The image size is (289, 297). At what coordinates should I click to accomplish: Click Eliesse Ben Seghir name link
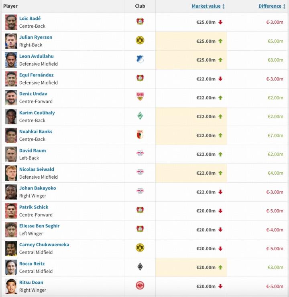pos(39,226)
